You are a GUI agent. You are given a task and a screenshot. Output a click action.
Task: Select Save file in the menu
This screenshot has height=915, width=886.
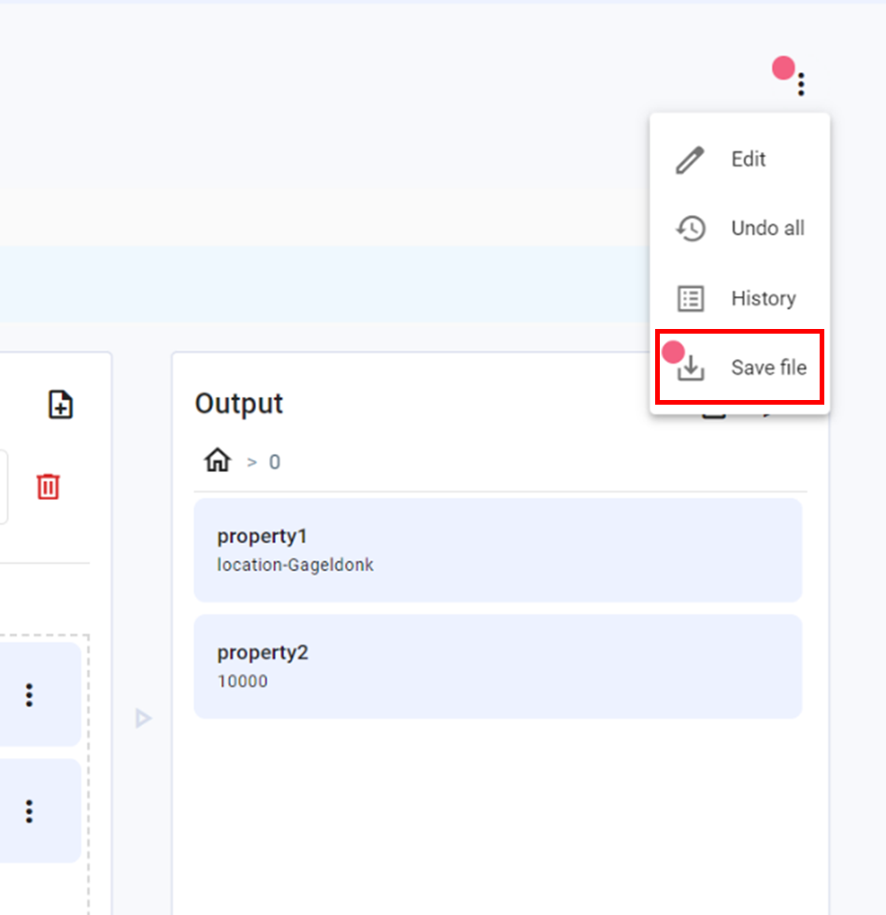[767, 368]
